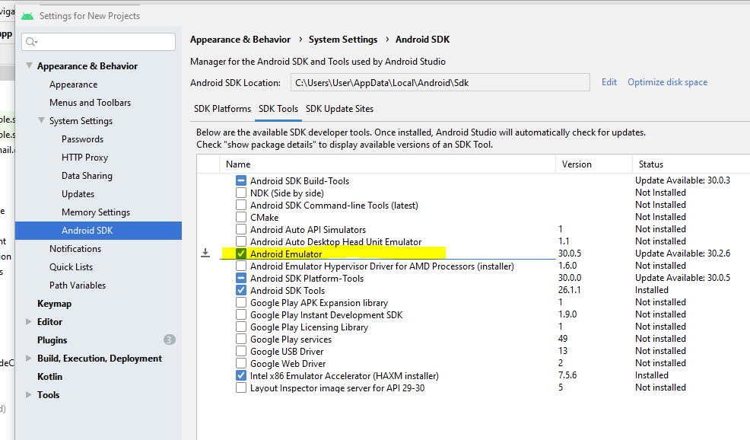Click the Android Studio logo icon
This screenshot has width=750, height=440.
[x=27, y=16]
